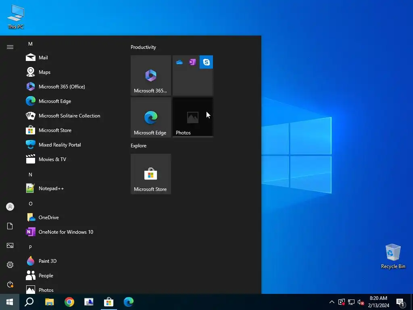413x310 pixels.
Task: Open Photos in the app list
Action: (x=70, y=290)
